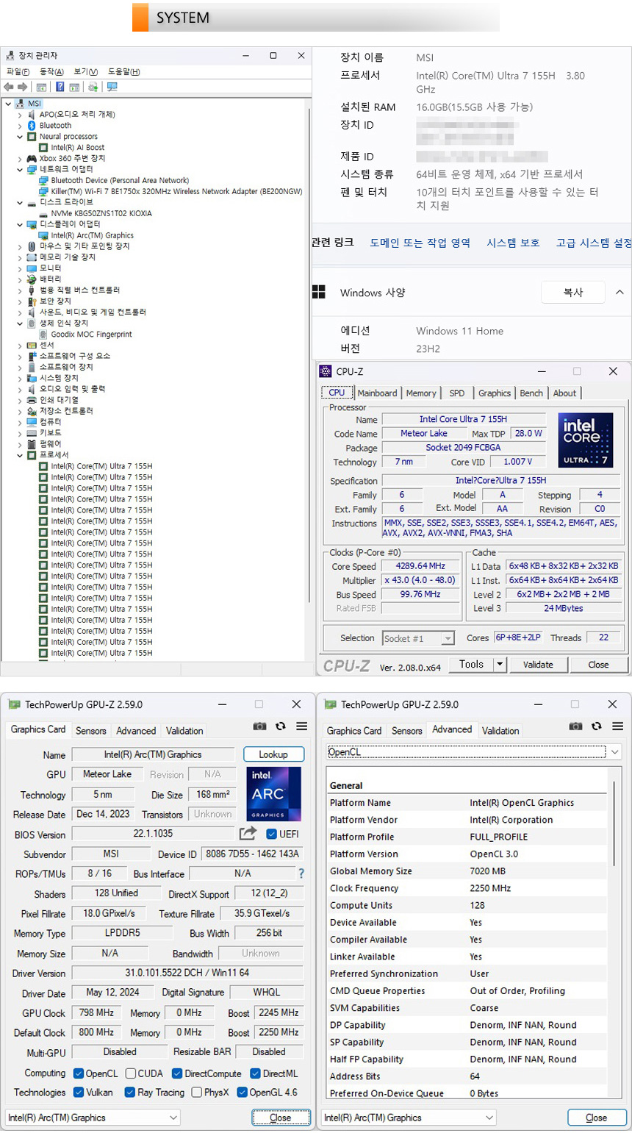Image resolution: width=632 pixels, height=1133 pixels.
Task: Toggle the PhysX checkbox
Action: (x=196, y=1093)
